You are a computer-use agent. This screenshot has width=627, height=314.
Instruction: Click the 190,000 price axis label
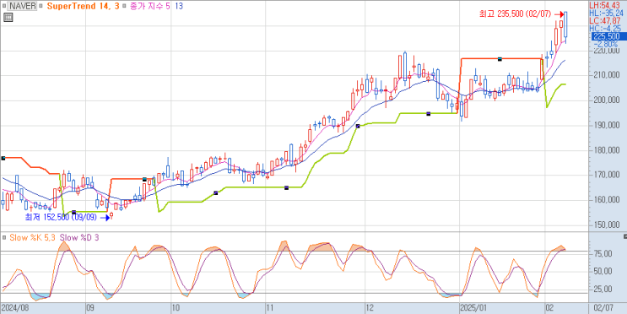click(606, 125)
